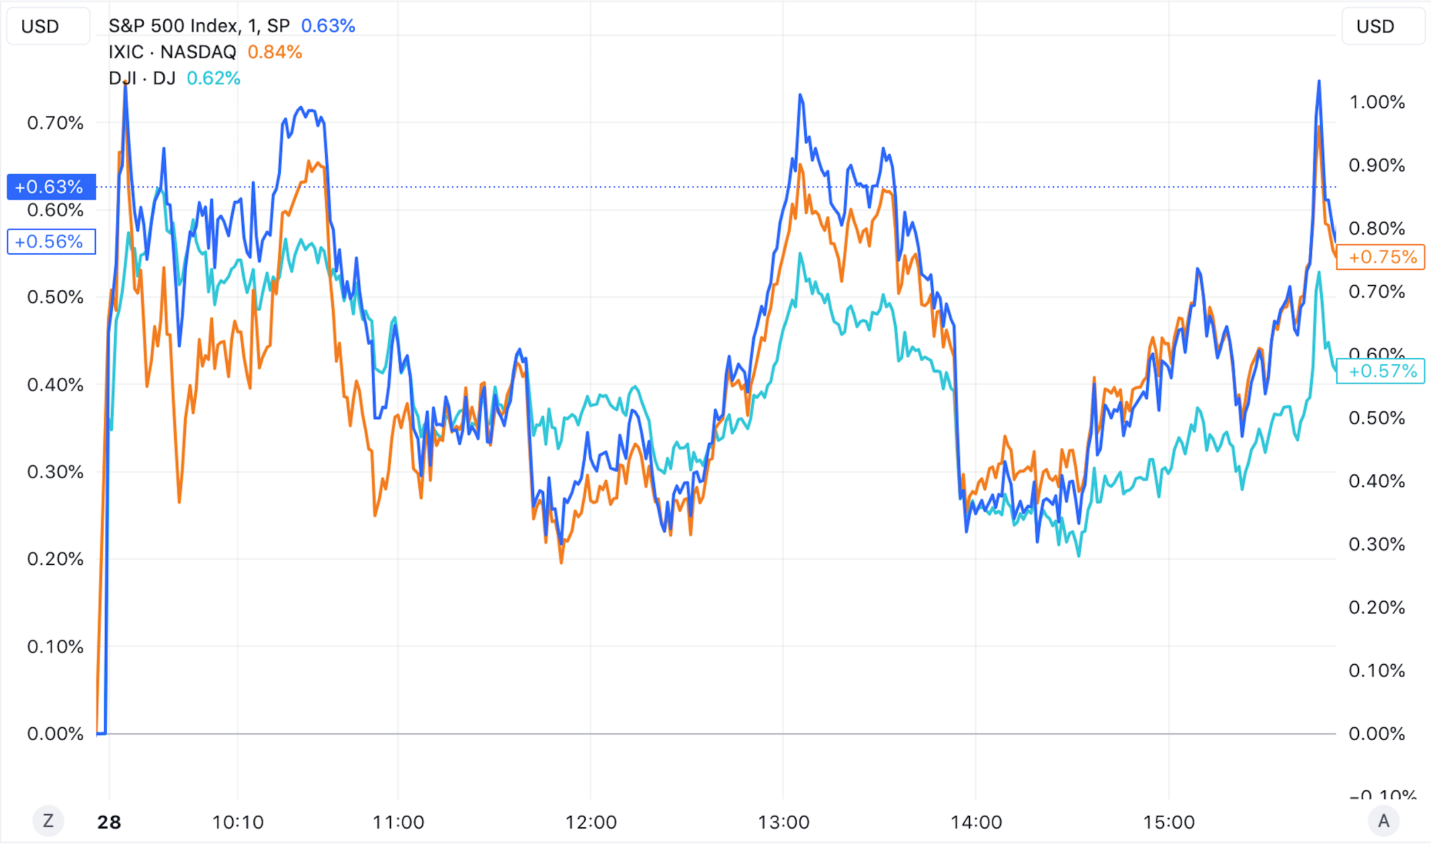Viewport: 1431px width, 844px height.
Task: Click the 10:10 time axis label
Action: pos(238,822)
